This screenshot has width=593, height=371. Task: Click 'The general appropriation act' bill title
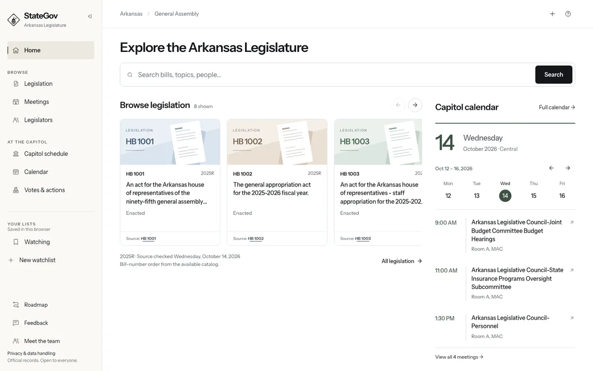272,189
